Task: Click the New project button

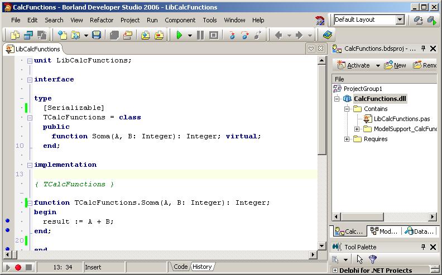Action: click(x=395, y=65)
